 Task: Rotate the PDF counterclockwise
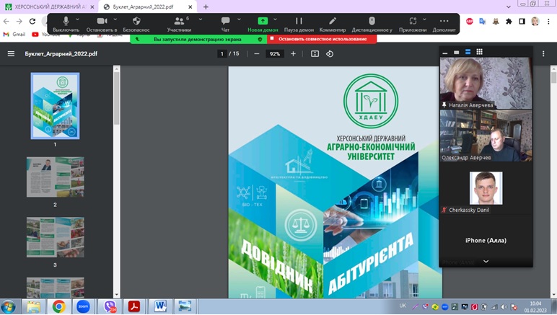pyautogui.click(x=330, y=54)
